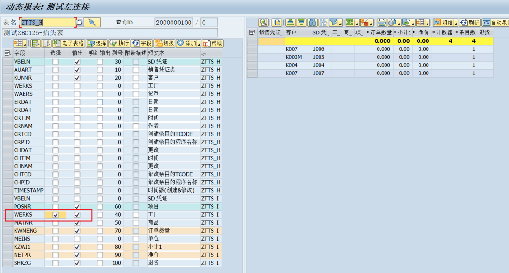Screen dimensions: 509x273
Task: Click the 选择 filter button
Action: click(97, 43)
